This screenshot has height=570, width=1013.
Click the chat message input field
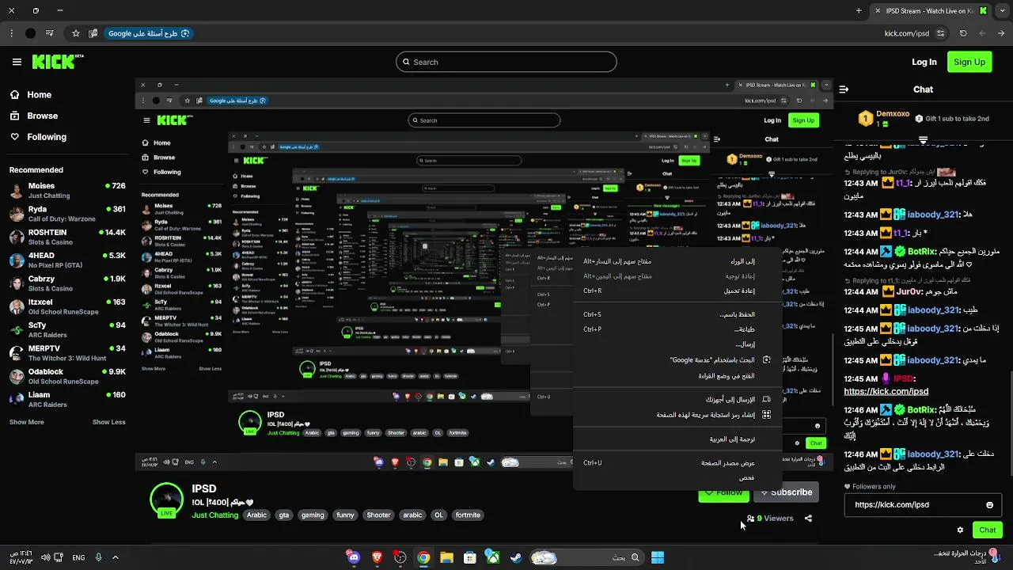pos(923,504)
